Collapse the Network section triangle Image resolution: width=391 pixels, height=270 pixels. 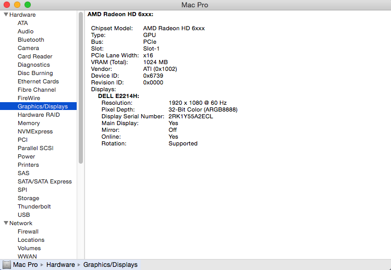6,223
